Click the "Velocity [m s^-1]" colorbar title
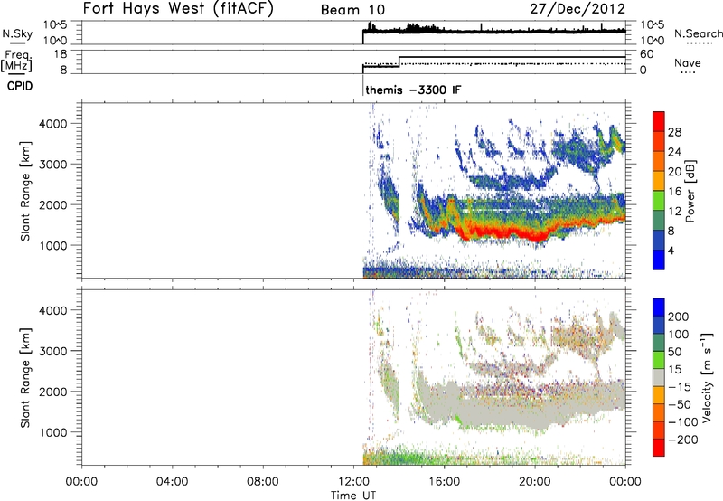The image size is (723, 501). click(707, 377)
